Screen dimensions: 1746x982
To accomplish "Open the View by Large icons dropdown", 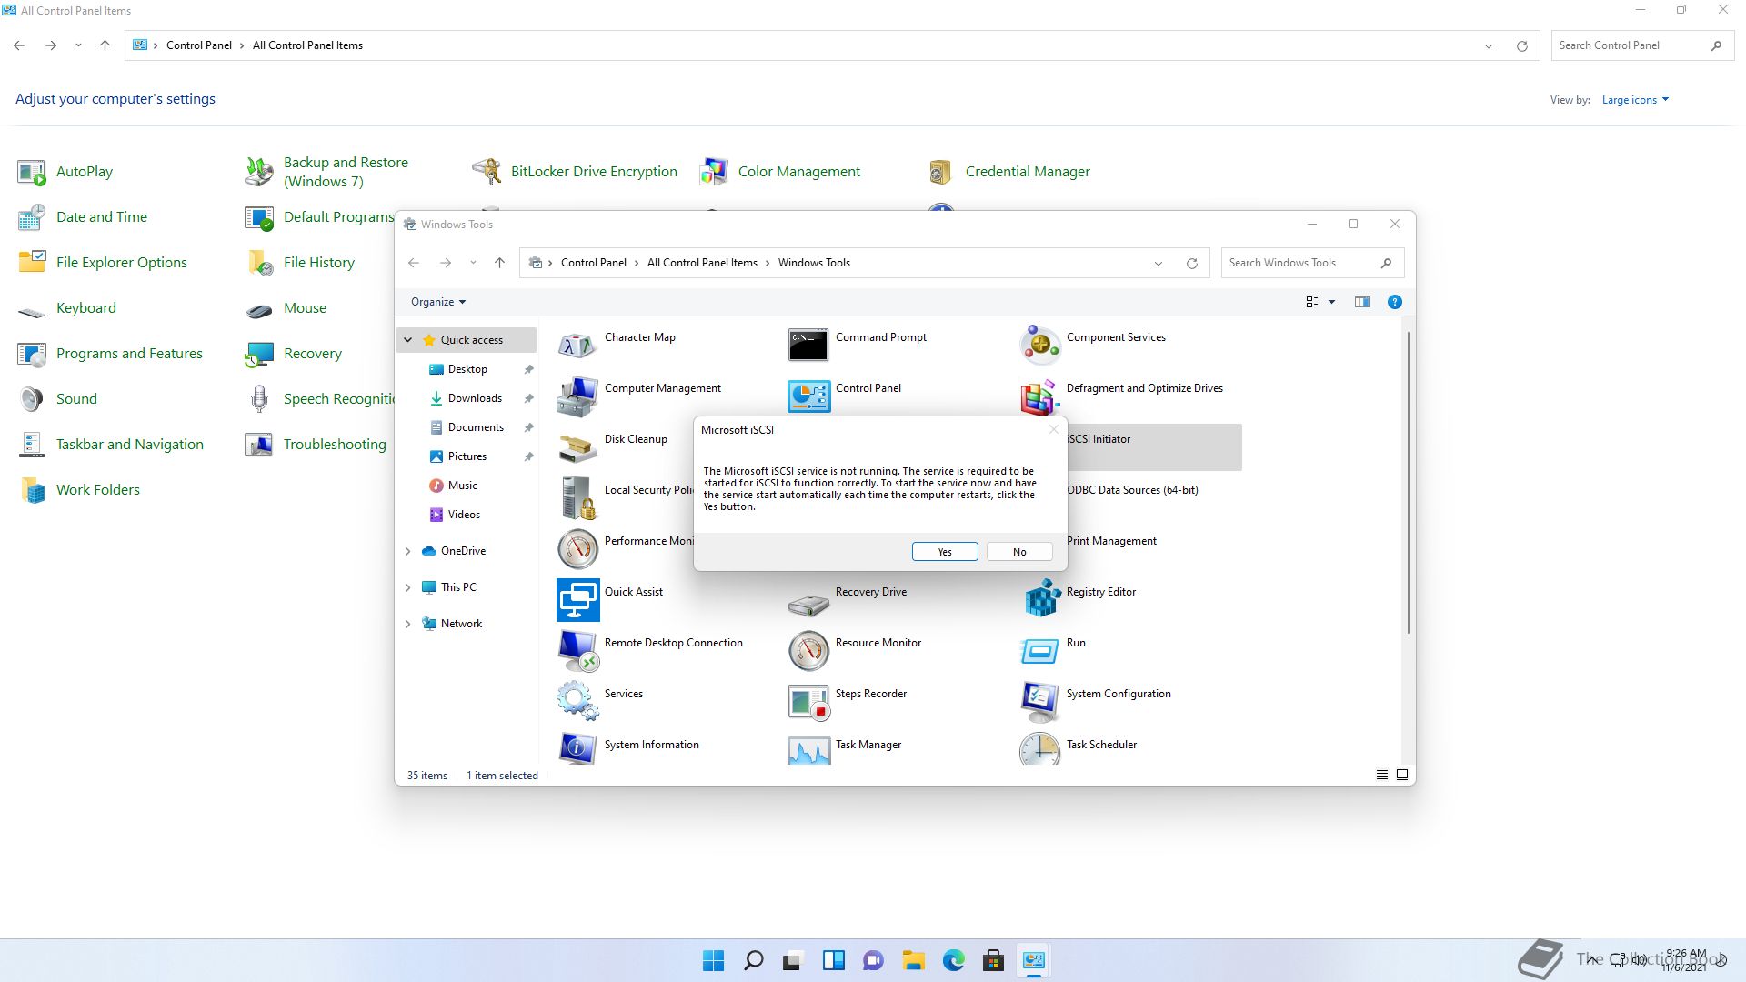I will point(1635,100).
